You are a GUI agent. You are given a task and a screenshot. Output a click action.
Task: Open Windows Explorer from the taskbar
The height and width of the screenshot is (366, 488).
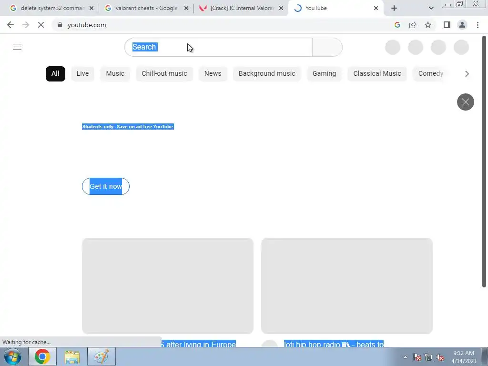(x=72, y=356)
